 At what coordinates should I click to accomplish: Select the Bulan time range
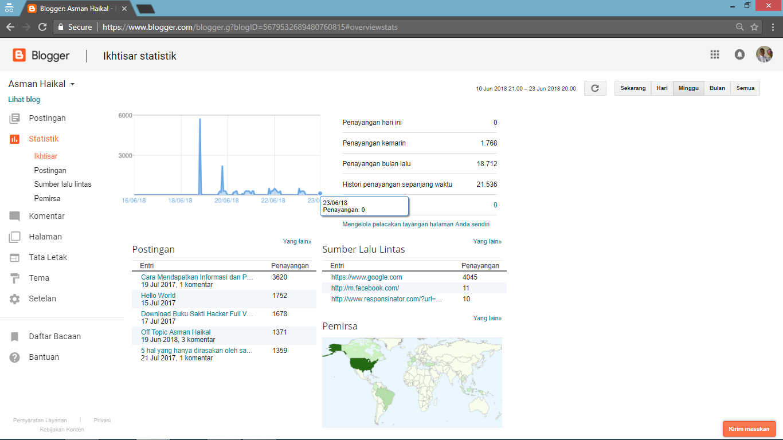pos(717,88)
